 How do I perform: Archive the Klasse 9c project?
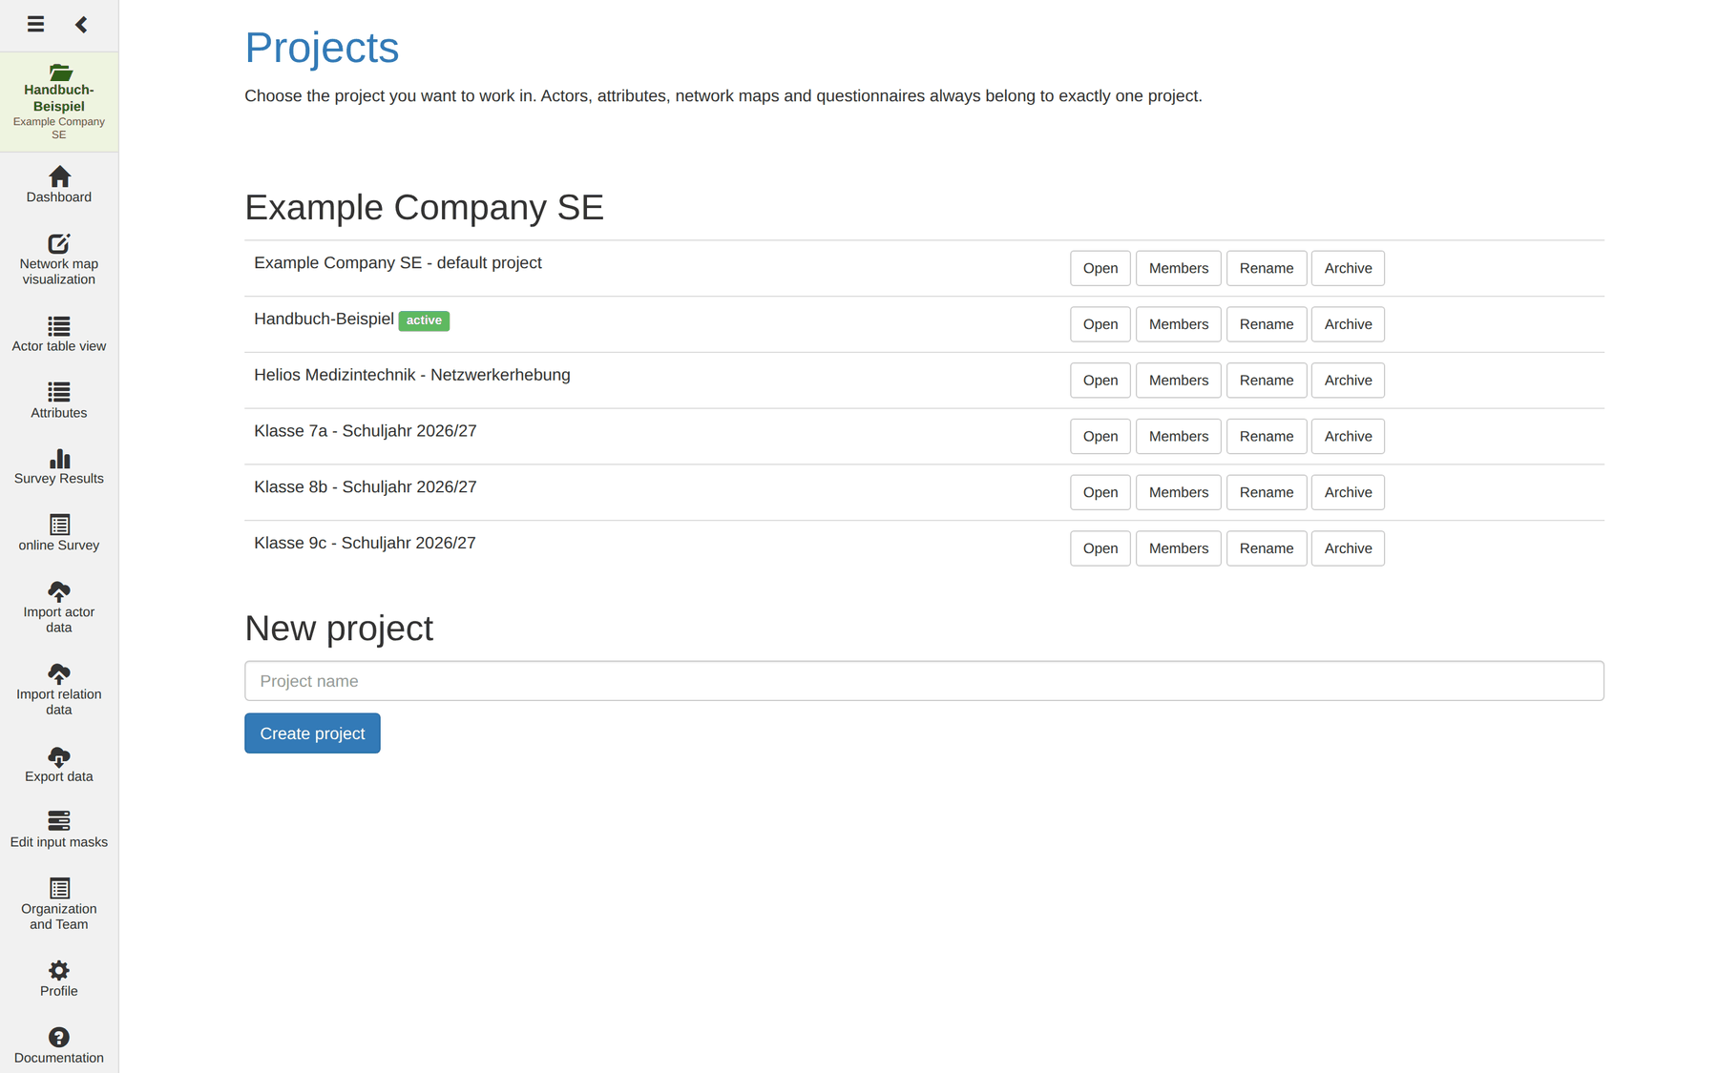click(x=1348, y=548)
